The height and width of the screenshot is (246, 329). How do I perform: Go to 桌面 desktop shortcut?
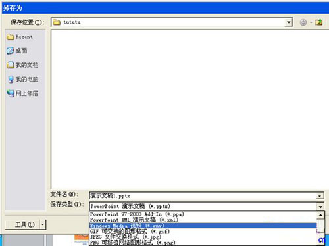[x=17, y=51]
